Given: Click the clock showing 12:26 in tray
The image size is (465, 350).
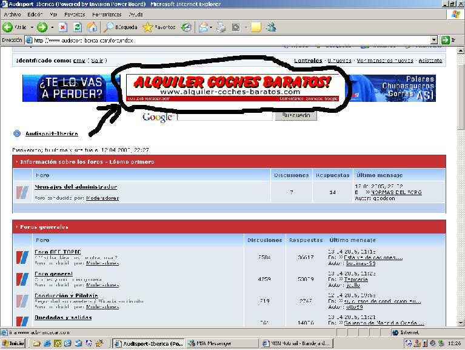Looking at the screenshot, I should tap(453, 343).
